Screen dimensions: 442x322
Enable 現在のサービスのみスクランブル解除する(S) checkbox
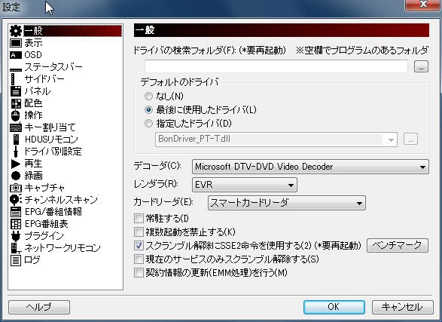click(x=139, y=259)
